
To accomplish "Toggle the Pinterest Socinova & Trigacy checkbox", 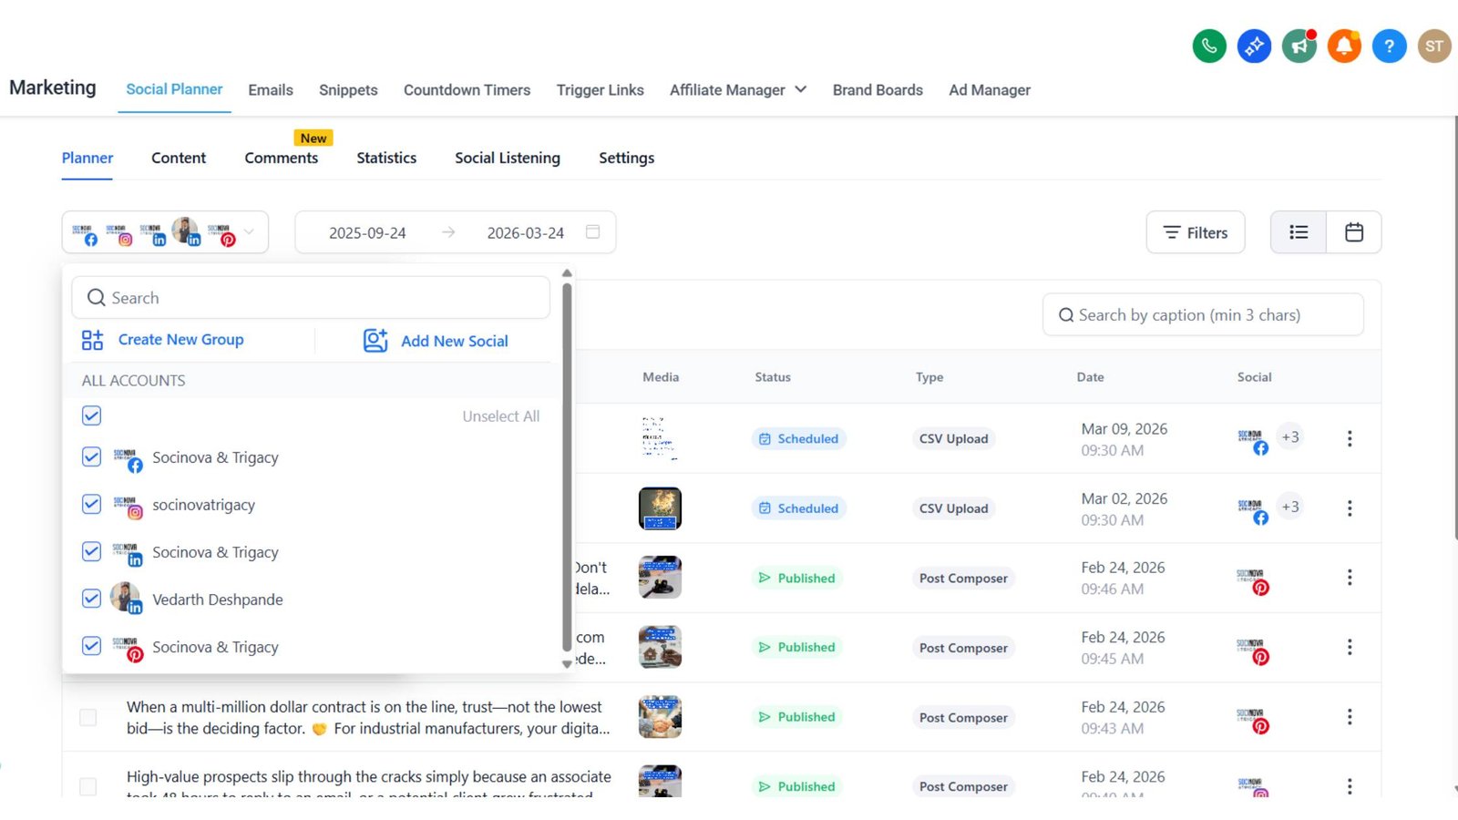I will coord(91,646).
